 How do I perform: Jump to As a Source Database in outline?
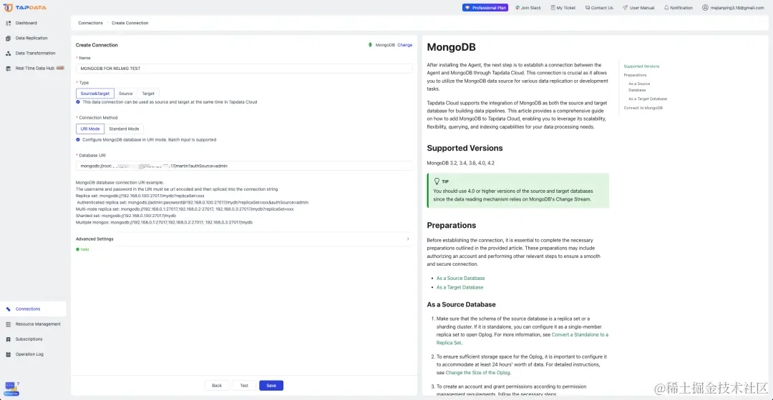[x=639, y=87]
